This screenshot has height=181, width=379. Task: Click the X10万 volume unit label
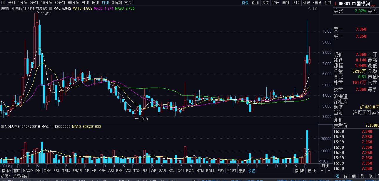coord(324,161)
